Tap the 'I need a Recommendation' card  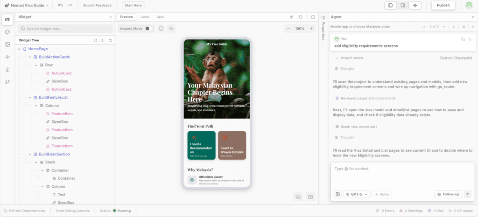tap(202, 145)
